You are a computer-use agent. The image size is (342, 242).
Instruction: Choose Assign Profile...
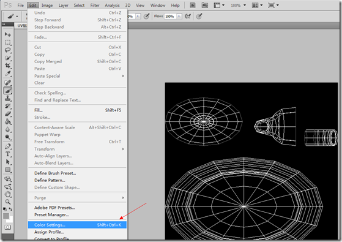click(x=77, y=232)
